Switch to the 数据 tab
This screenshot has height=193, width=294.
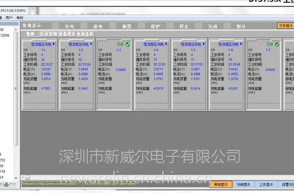coord(30,34)
